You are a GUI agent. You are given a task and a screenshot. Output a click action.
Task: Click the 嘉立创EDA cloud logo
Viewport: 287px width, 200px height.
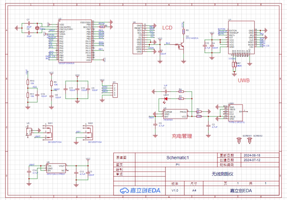click(140, 191)
